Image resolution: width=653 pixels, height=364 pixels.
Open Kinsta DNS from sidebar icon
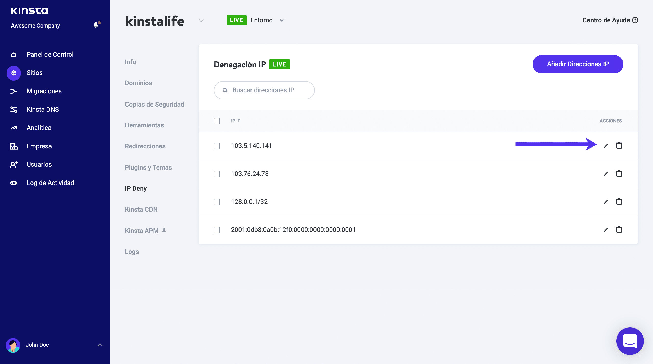point(14,109)
